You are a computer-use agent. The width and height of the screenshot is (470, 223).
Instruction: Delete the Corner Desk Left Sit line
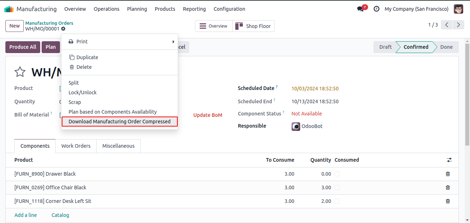click(x=448, y=201)
